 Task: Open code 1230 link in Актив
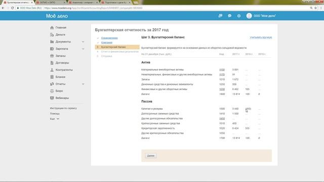coord(222,89)
